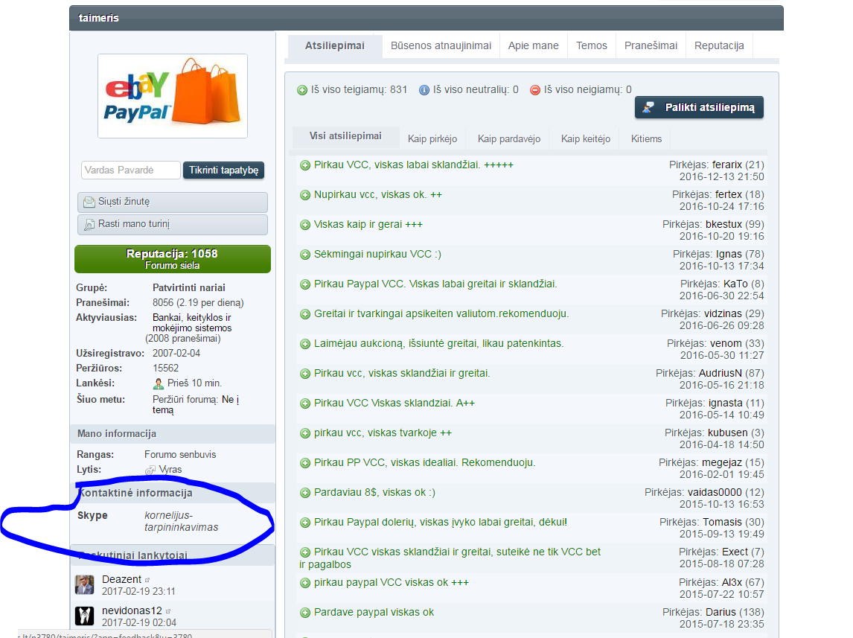Open buyer bkestux's profile link
This screenshot has width=853, height=638.
pyautogui.click(x=723, y=225)
